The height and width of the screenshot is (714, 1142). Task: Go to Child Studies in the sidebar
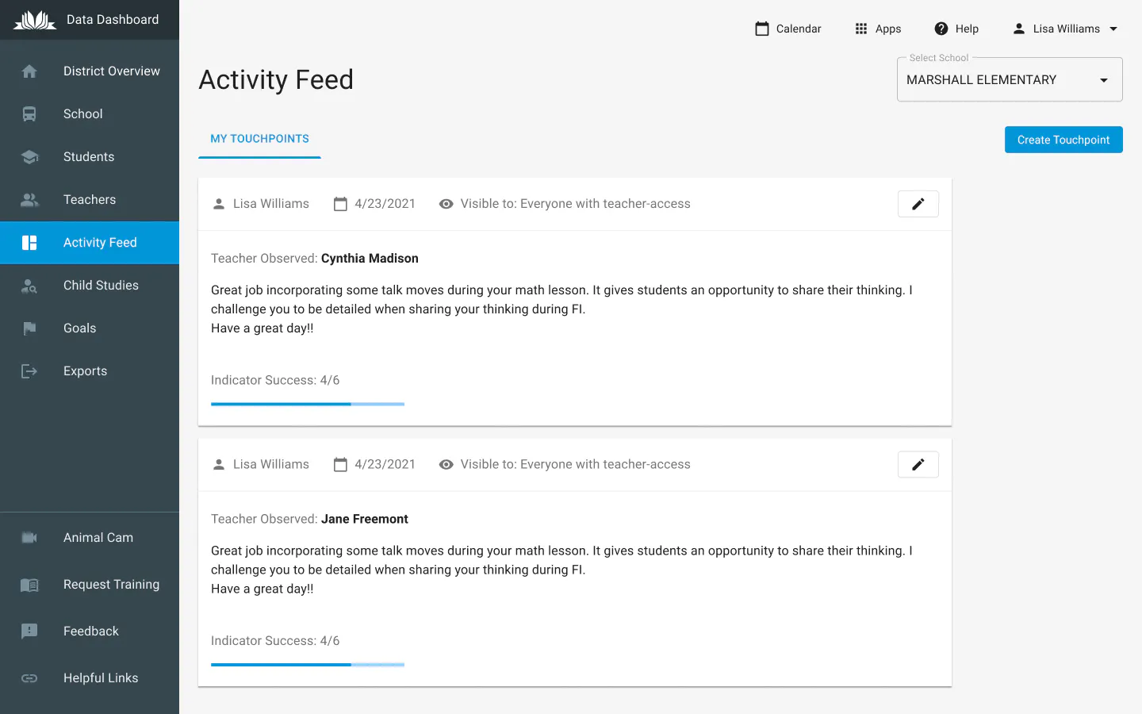click(101, 286)
